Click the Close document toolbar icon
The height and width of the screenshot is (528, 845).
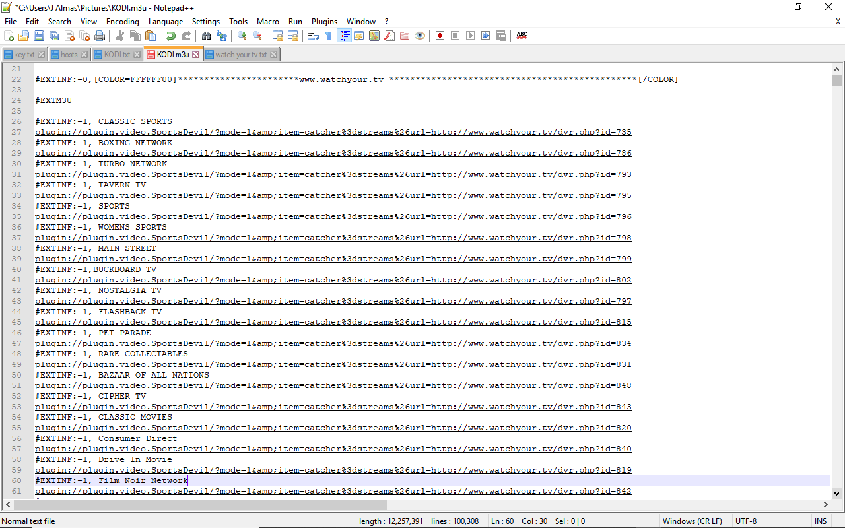click(x=69, y=36)
